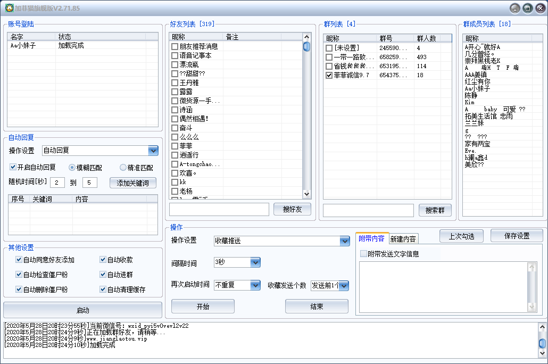Maximize the window using title bar button
The width and height of the screenshot is (548, 364).
click(527, 8)
